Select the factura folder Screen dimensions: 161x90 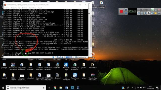pyautogui.click(x=84, y=76)
